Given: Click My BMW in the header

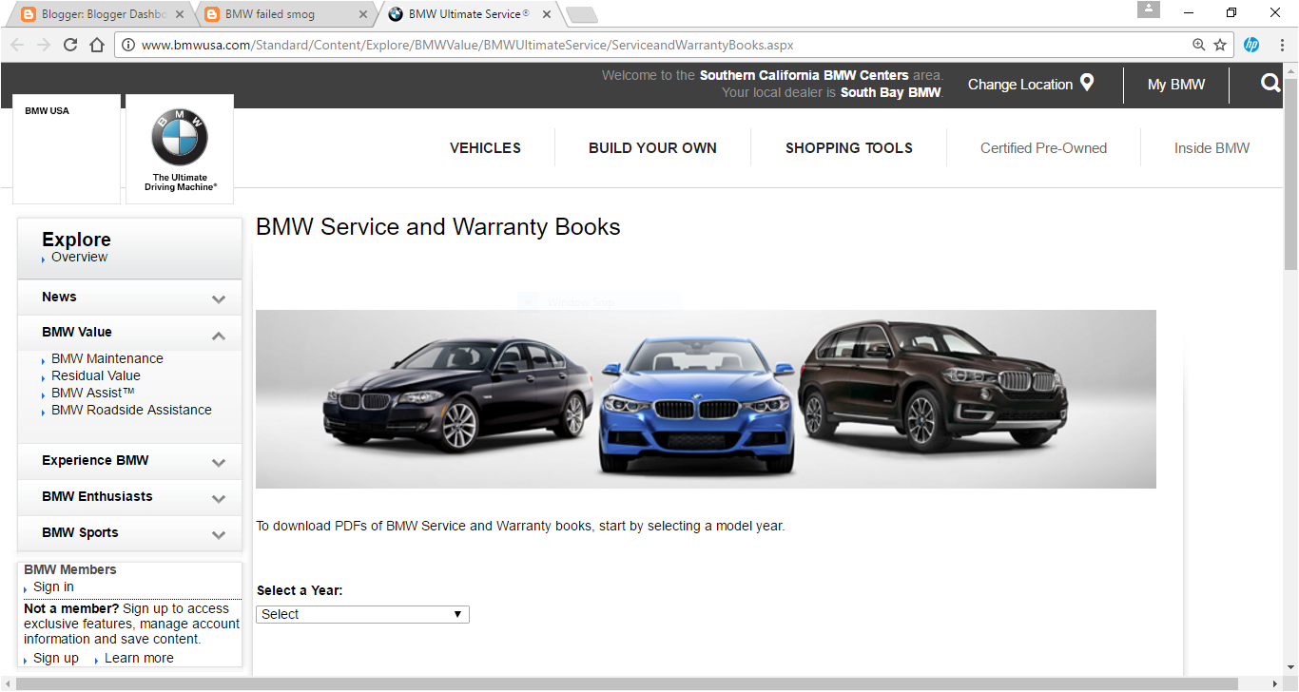Looking at the screenshot, I should (1176, 85).
